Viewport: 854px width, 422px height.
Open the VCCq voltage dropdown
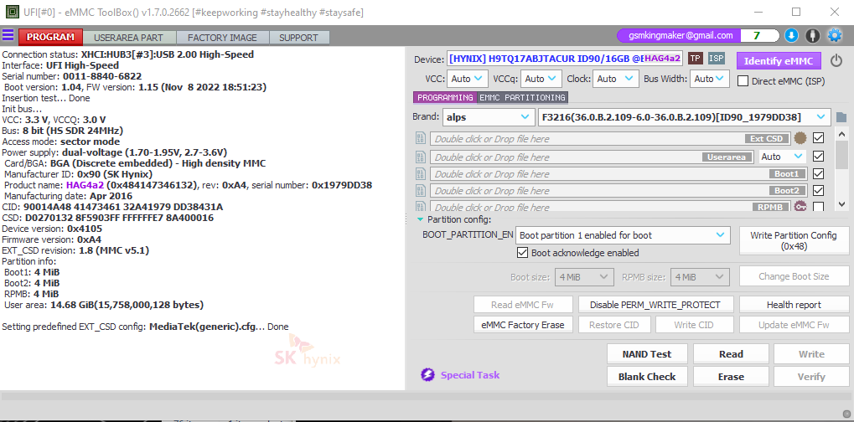pos(541,79)
